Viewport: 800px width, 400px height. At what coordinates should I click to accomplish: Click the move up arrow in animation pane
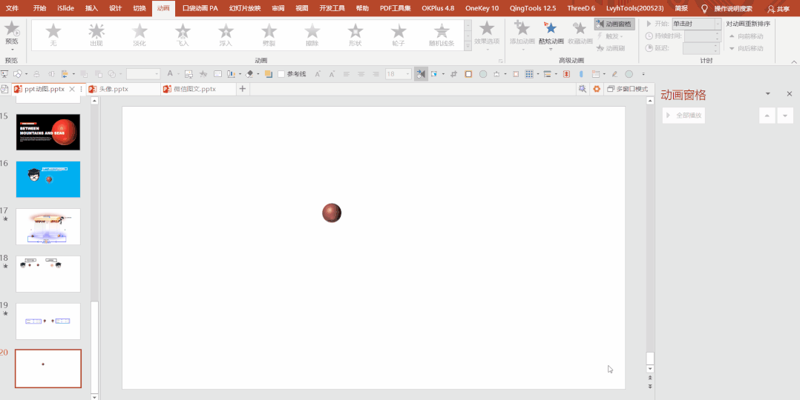pos(767,115)
